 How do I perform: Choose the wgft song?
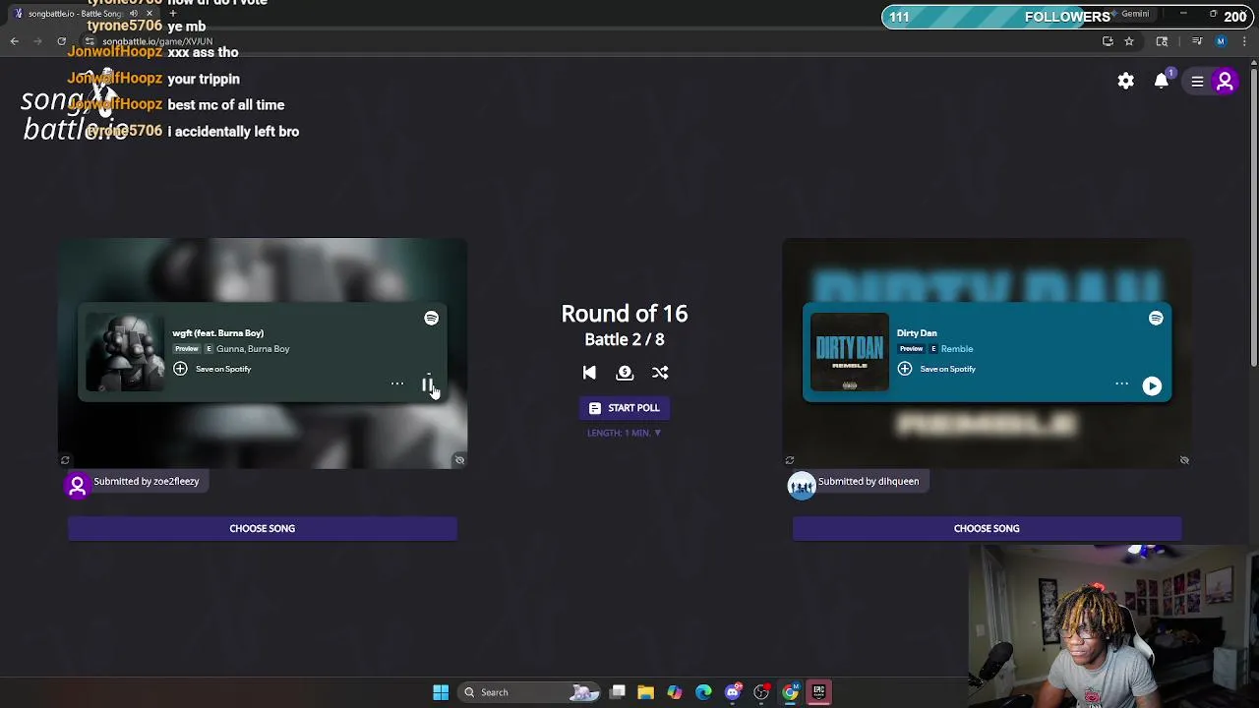coord(263,528)
